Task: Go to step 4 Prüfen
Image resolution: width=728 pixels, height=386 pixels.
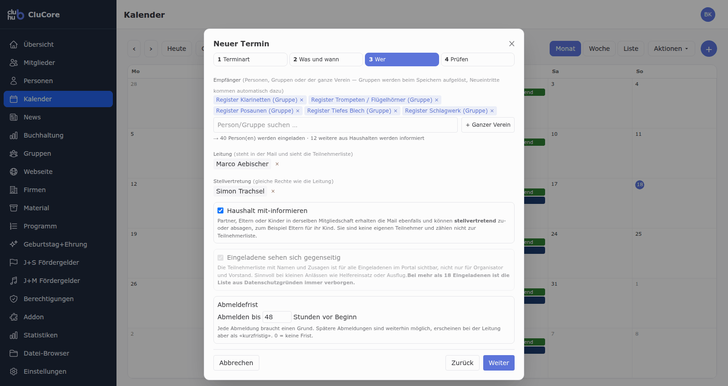Action: (x=478, y=59)
